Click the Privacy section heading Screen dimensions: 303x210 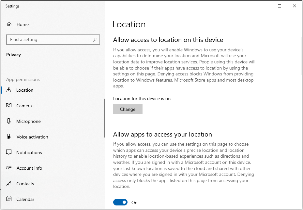(x=13, y=55)
